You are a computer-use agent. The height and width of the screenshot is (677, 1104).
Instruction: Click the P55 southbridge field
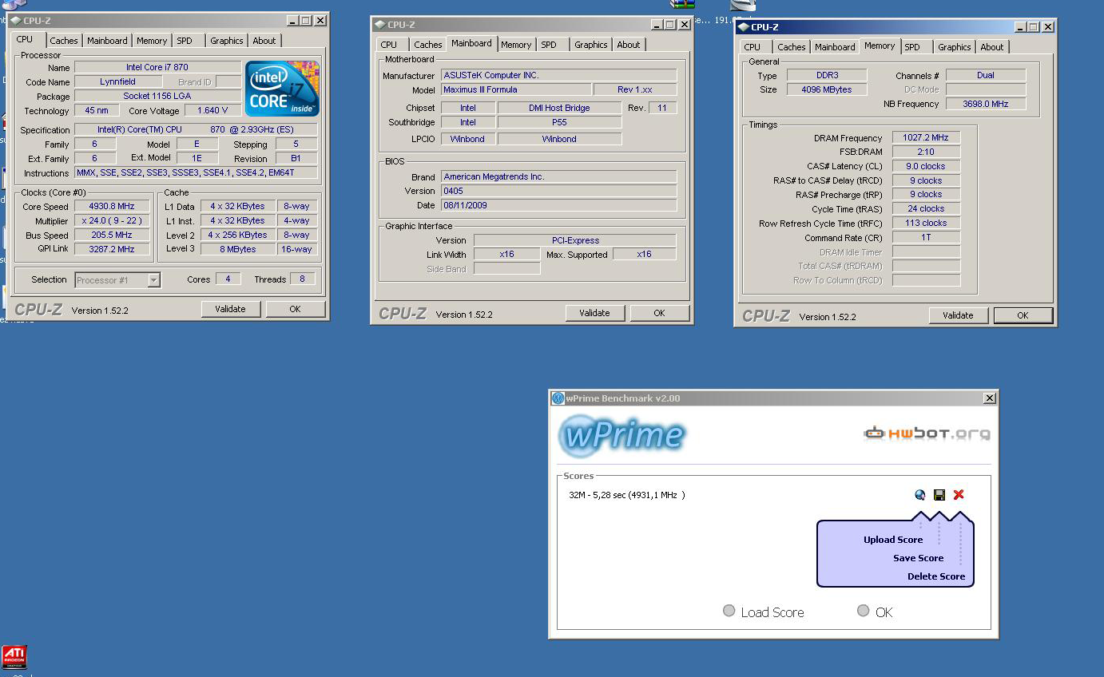click(559, 122)
